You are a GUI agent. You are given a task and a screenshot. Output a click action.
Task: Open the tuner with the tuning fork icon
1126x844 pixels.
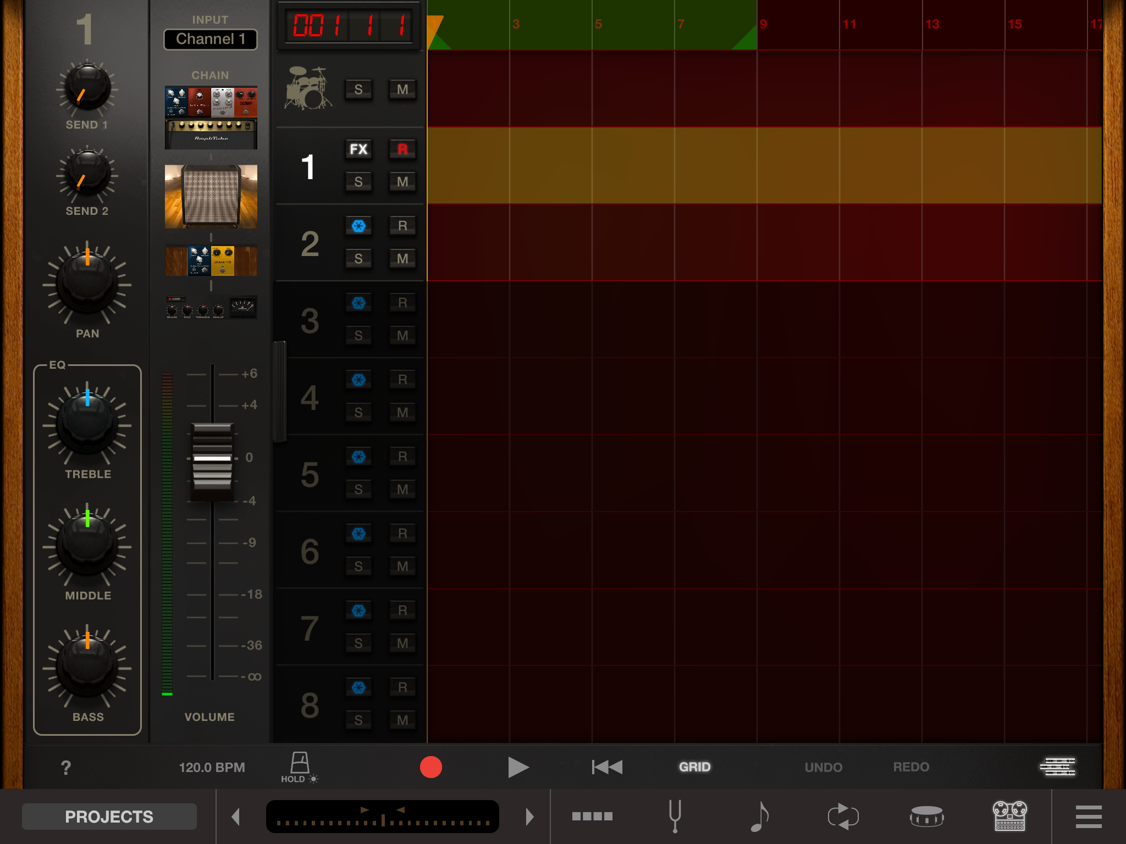(675, 816)
